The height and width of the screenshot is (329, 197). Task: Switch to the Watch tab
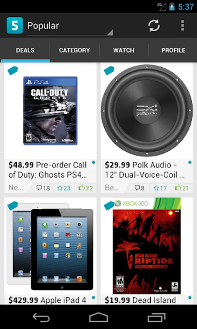tap(124, 50)
